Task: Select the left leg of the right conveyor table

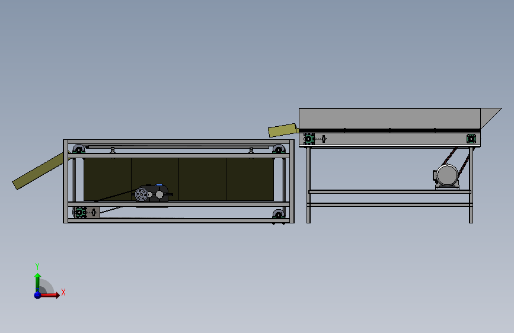Action: (x=308, y=185)
